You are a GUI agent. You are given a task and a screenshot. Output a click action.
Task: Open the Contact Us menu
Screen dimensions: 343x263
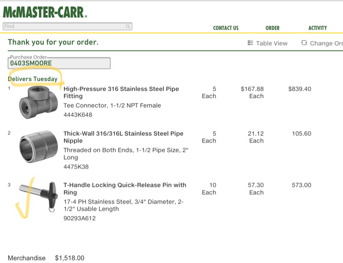click(226, 28)
